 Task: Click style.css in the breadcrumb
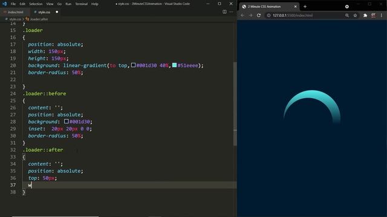(x=15, y=19)
